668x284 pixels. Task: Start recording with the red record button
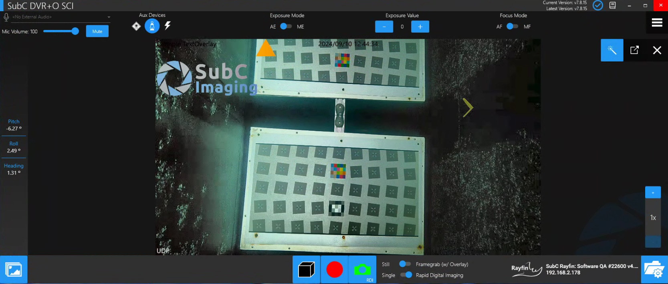click(334, 270)
